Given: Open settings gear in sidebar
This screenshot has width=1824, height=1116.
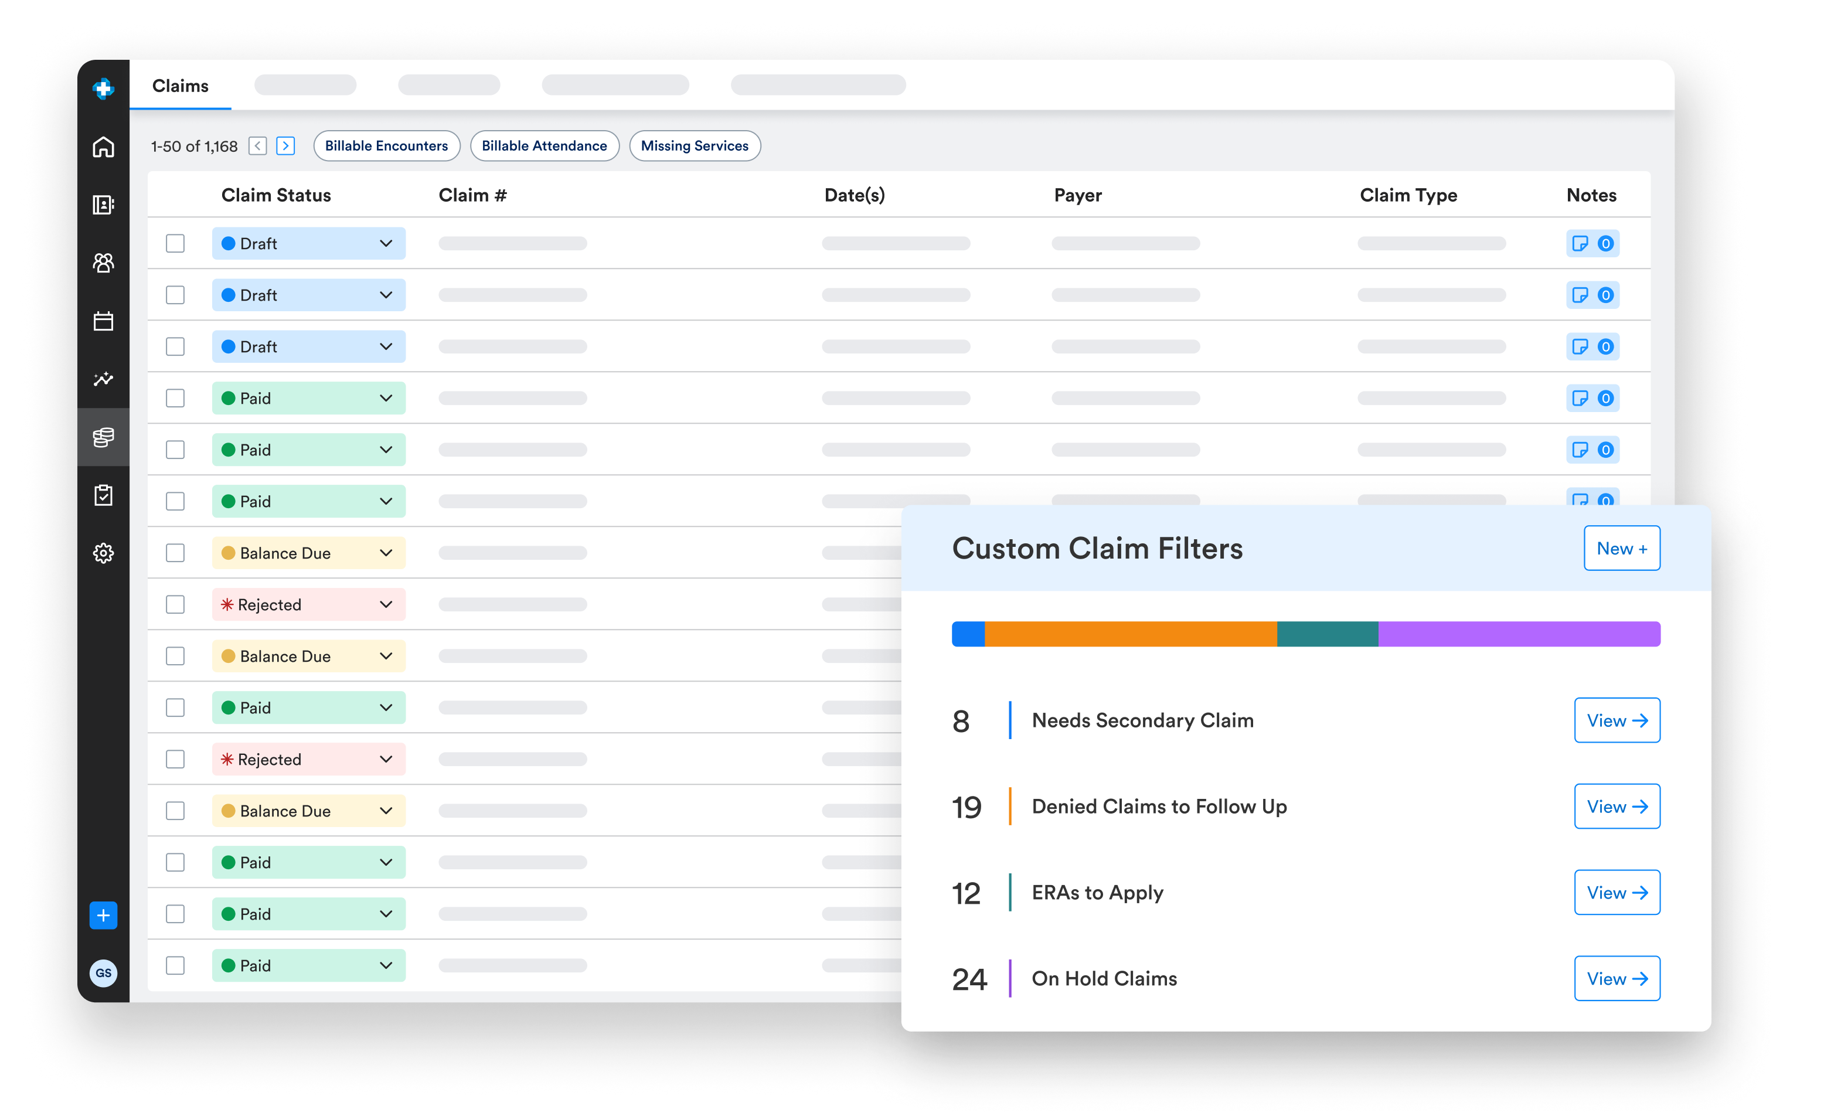Looking at the screenshot, I should [103, 553].
